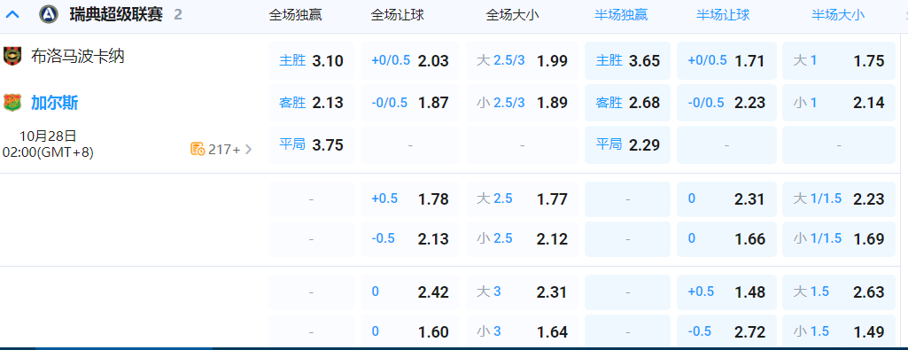
Task: Select the 全场让球 column header
Action: point(397,15)
